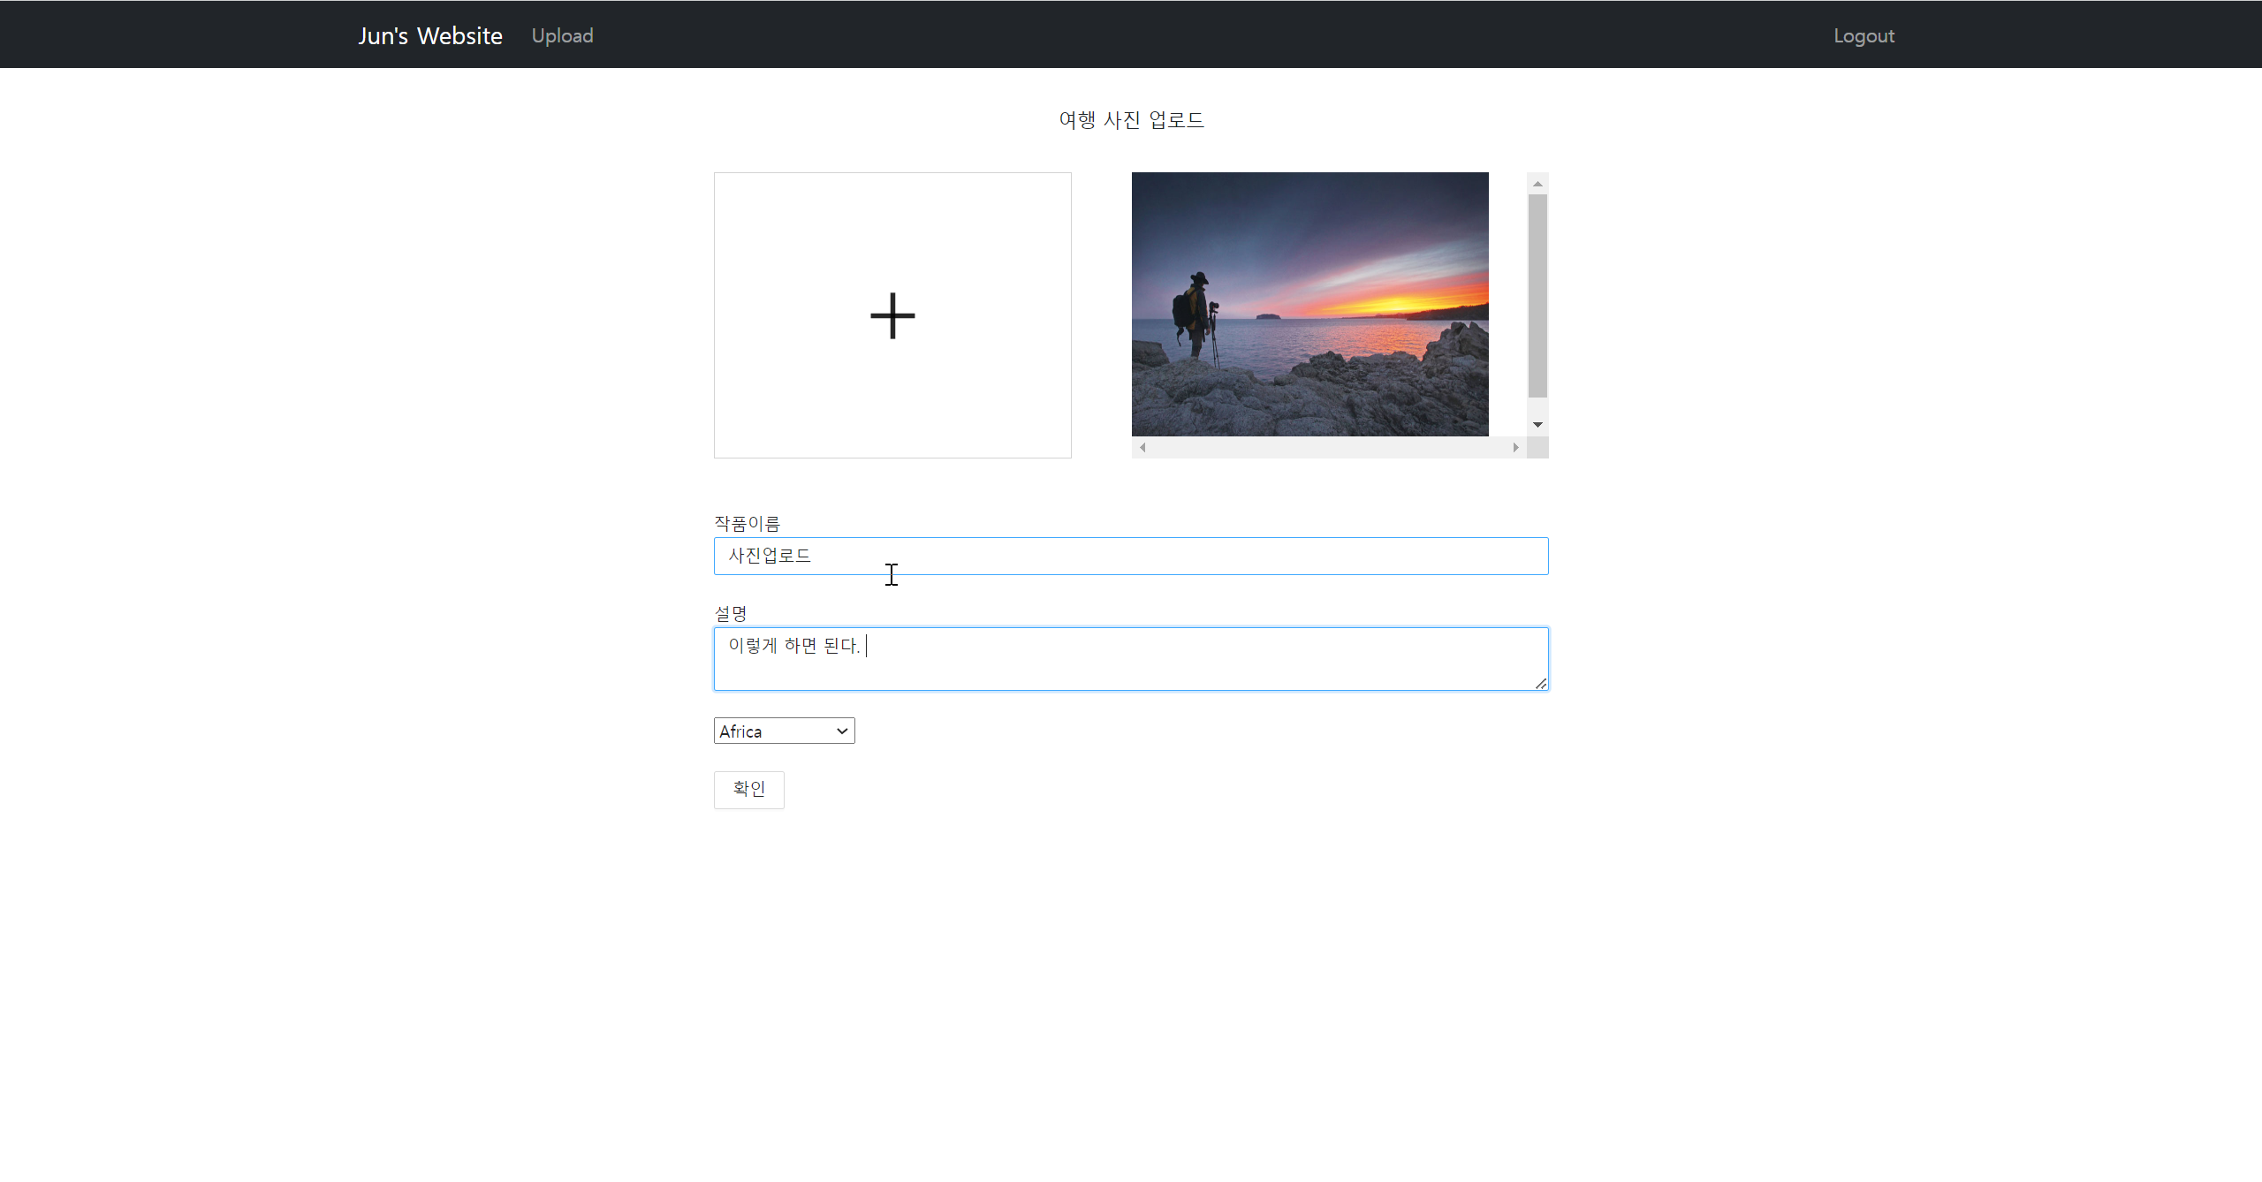Click the Logout link
Image resolution: width=2262 pixels, height=1182 pixels.
[x=1863, y=35]
